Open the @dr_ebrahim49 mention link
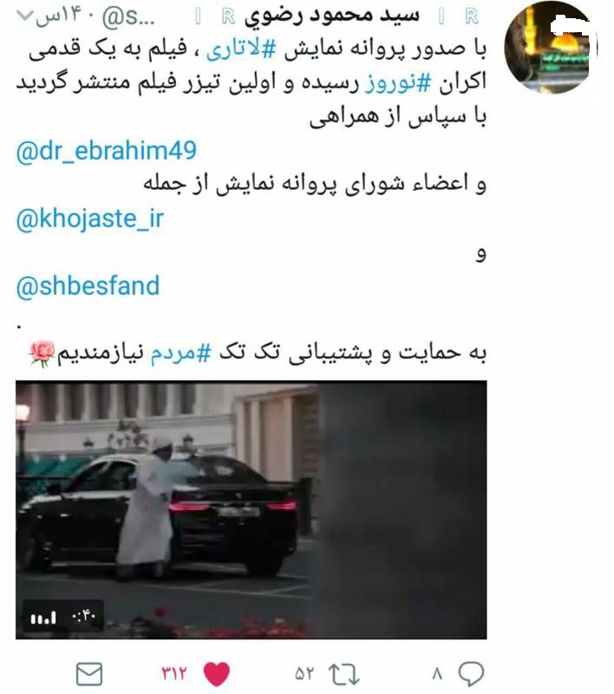The image size is (614, 694). click(106, 150)
